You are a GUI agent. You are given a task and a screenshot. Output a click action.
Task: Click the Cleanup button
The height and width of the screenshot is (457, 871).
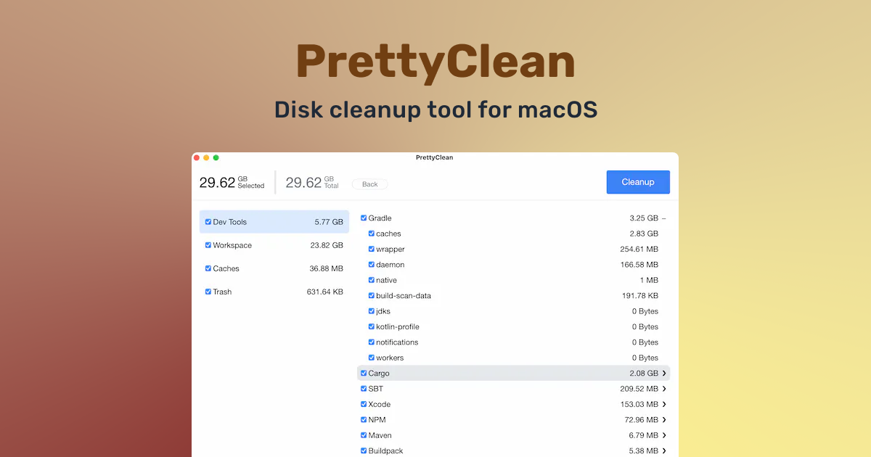(637, 181)
